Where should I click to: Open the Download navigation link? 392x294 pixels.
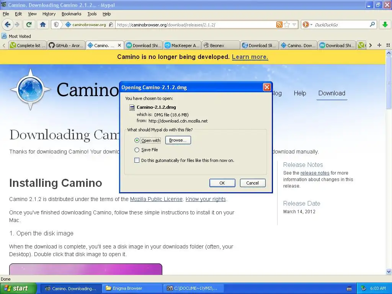pyautogui.click(x=332, y=93)
